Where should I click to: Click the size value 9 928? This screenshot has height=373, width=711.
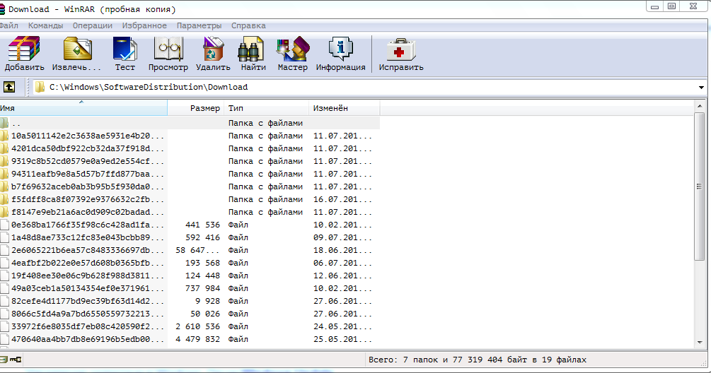(208, 301)
